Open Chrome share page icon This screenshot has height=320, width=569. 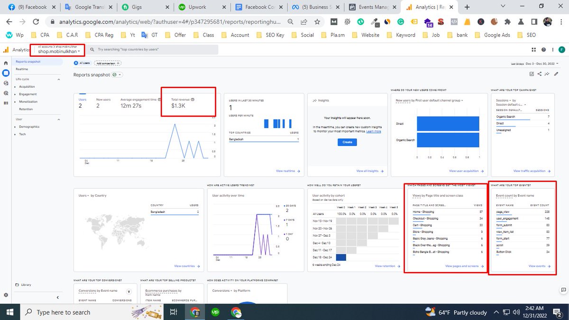click(x=303, y=22)
